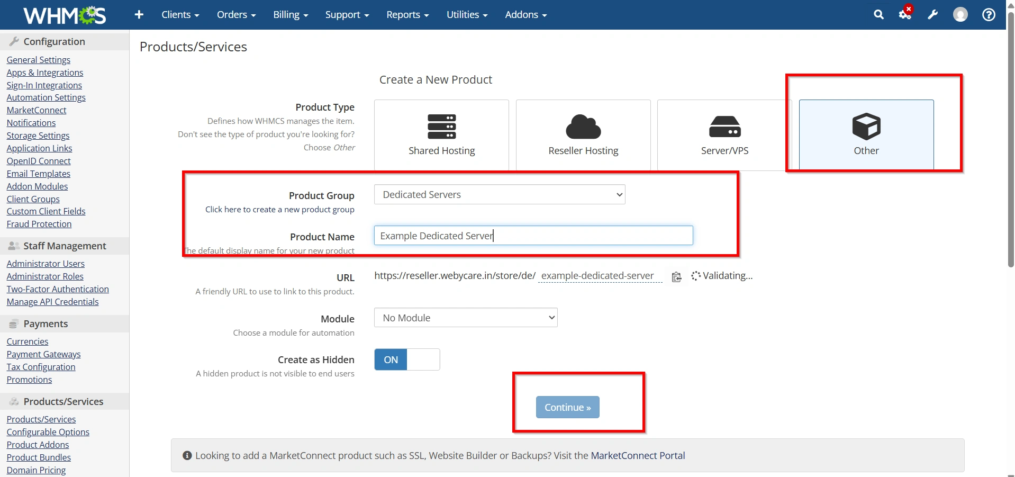Open the Support menu

point(347,15)
